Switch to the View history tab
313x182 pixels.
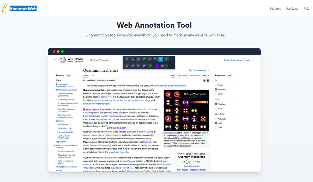click(x=195, y=76)
